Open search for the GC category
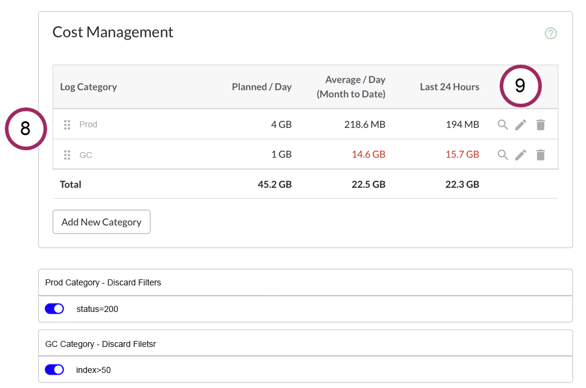586x388 pixels. [x=503, y=154]
